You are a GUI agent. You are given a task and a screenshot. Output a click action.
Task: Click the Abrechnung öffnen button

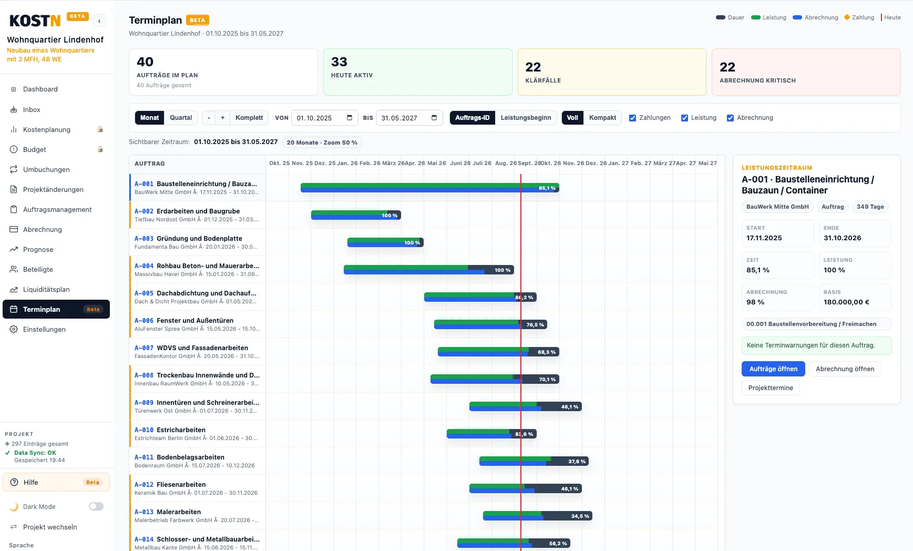(x=845, y=369)
